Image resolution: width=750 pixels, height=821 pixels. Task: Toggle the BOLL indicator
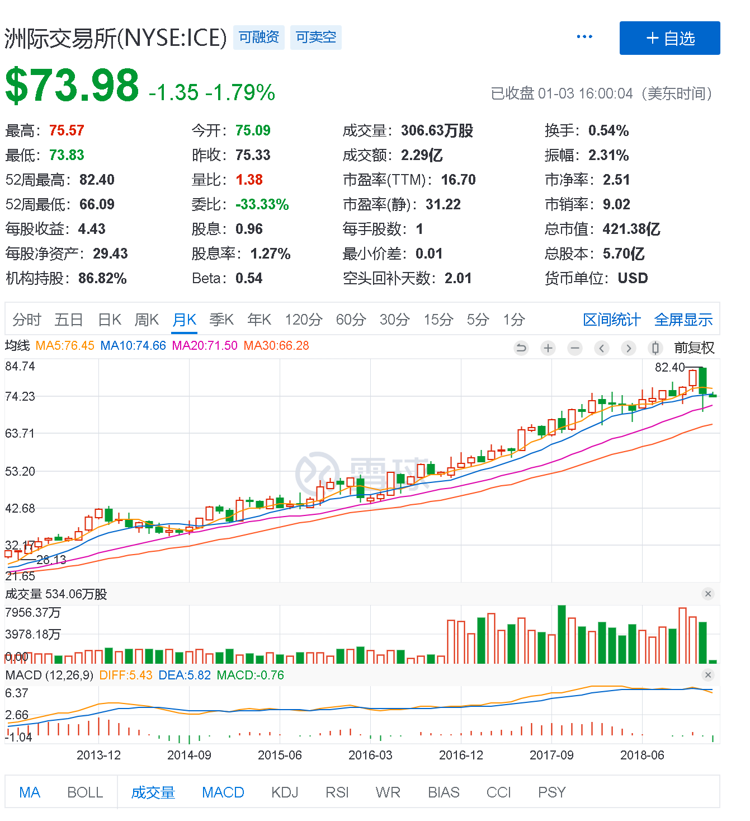tap(85, 792)
